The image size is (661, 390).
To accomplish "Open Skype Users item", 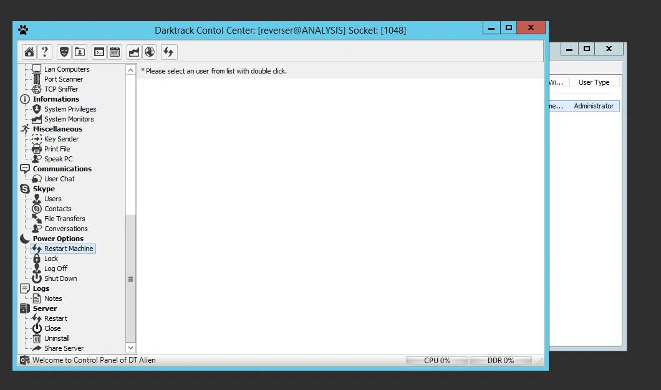I will pos(53,199).
